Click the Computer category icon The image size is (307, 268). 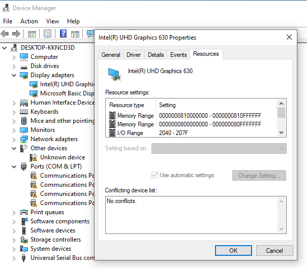click(24, 57)
